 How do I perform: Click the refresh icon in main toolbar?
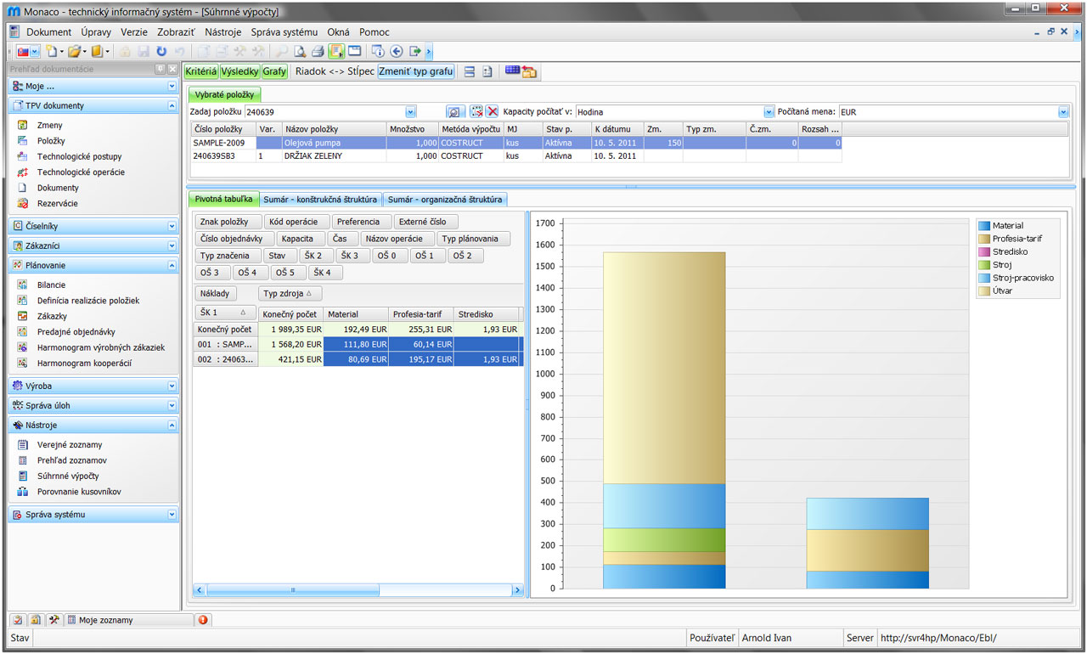[161, 52]
